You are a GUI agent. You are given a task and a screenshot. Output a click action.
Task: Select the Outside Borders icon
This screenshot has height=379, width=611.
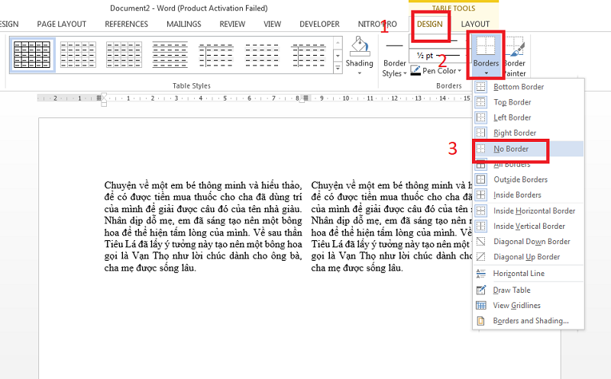point(481,179)
